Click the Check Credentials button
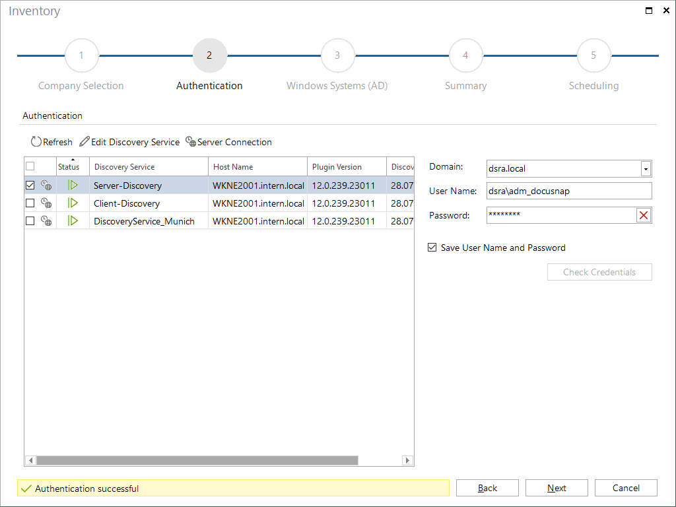 (x=599, y=272)
